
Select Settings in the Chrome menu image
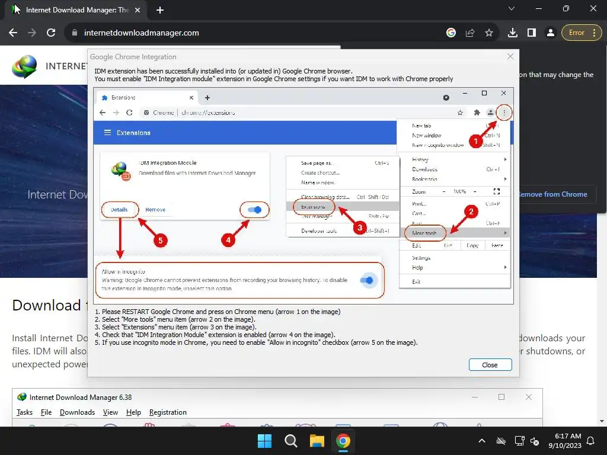coord(421,258)
